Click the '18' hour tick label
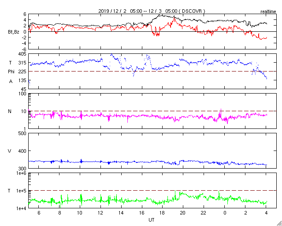This screenshot has width=282, height=226. pos(163,213)
